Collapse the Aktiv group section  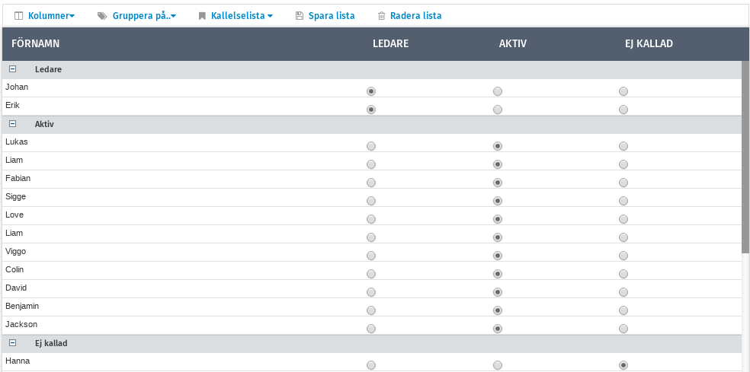13,124
